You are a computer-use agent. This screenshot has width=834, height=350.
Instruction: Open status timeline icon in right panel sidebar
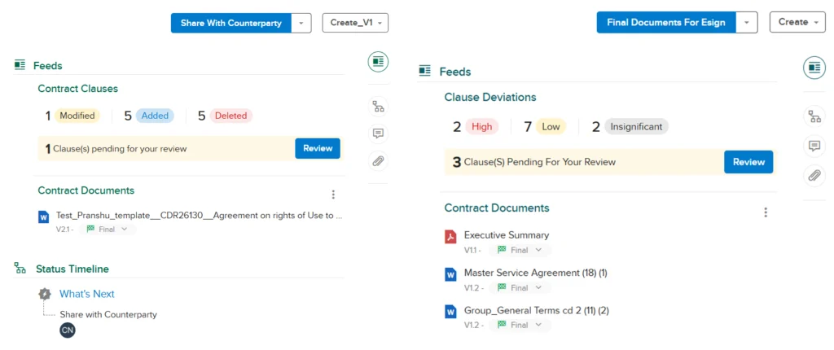[814, 116]
